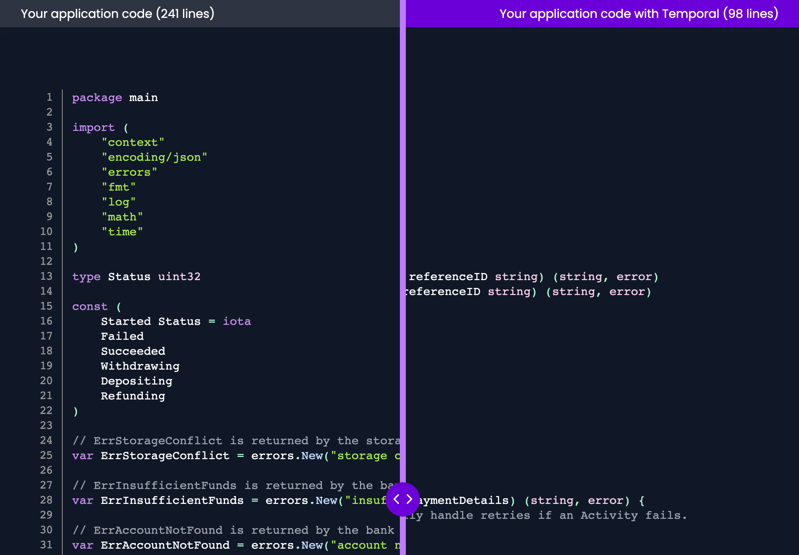The width and height of the screenshot is (799, 555).
Task: Click the "encoding/json" import string
Action: pos(154,157)
